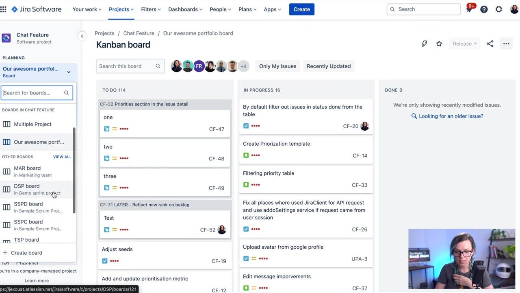Open card Create Priorization template

click(306, 149)
